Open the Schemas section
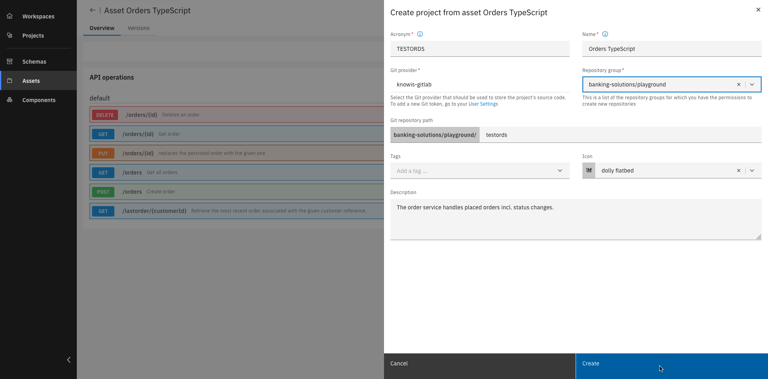The image size is (768, 379). (x=9, y=61)
